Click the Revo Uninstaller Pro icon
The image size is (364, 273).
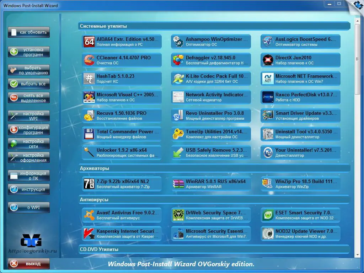[178, 116]
